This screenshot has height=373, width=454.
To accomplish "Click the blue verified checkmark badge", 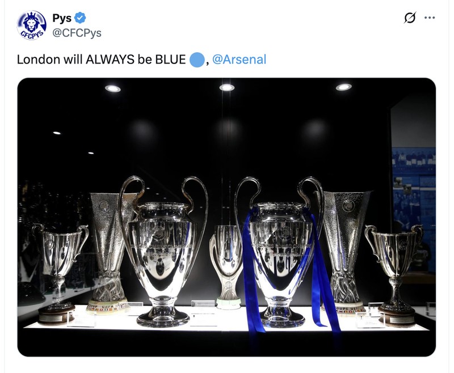I will point(80,18).
